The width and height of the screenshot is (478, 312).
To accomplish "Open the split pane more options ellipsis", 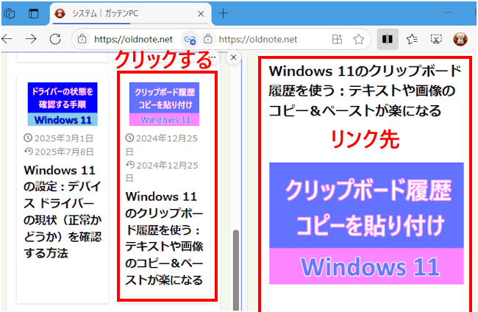I will pos(213,57).
